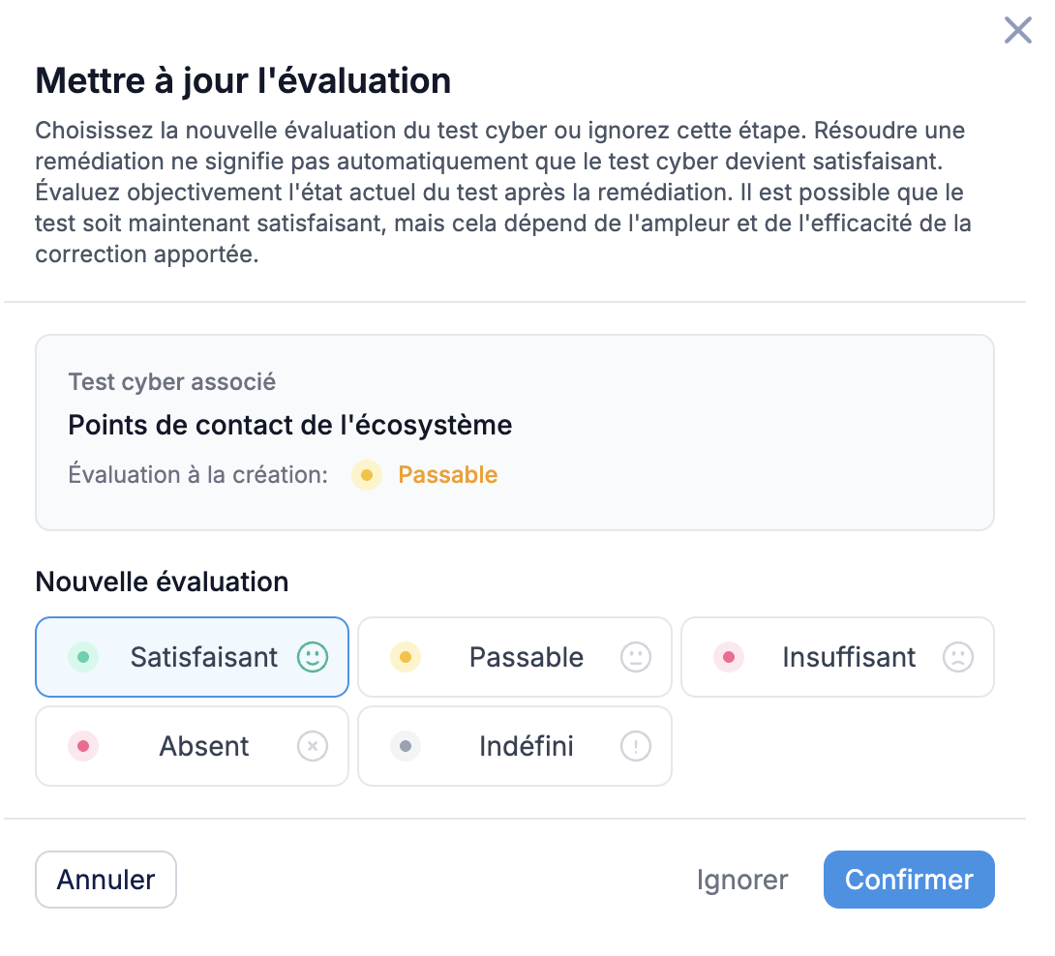
Task: Select the Satisfaisant evaluation option
Action: pos(203,657)
